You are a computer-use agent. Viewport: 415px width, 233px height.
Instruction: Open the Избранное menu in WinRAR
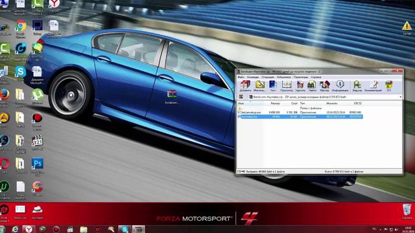coord(284,77)
